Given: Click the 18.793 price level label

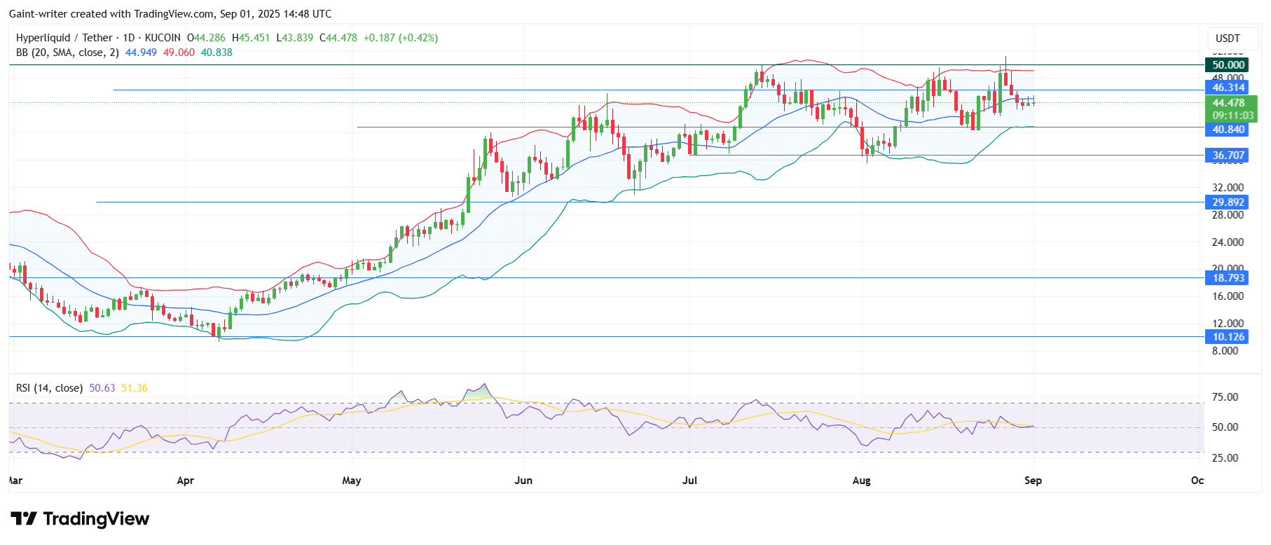Looking at the screenshot, I should coord(1228,278).
